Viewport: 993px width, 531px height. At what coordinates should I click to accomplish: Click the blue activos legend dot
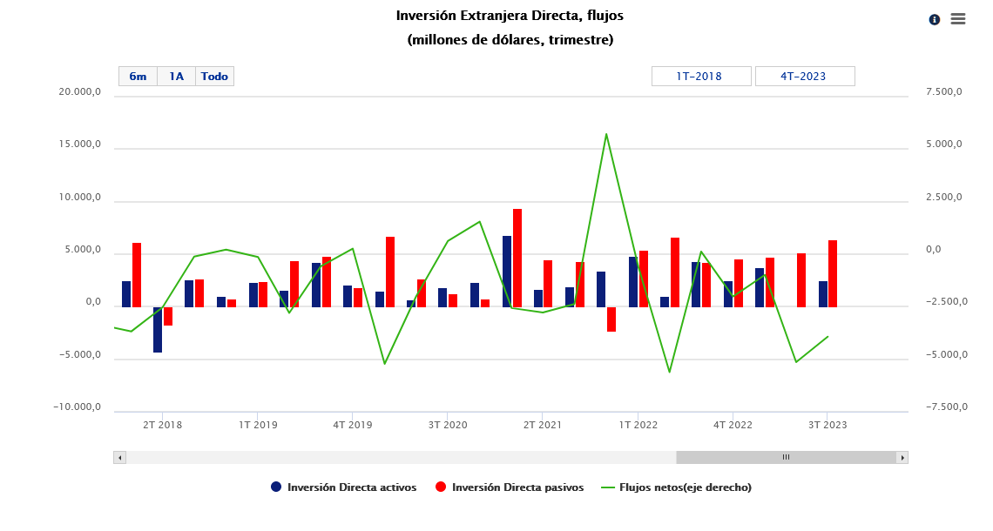point(276,487)
